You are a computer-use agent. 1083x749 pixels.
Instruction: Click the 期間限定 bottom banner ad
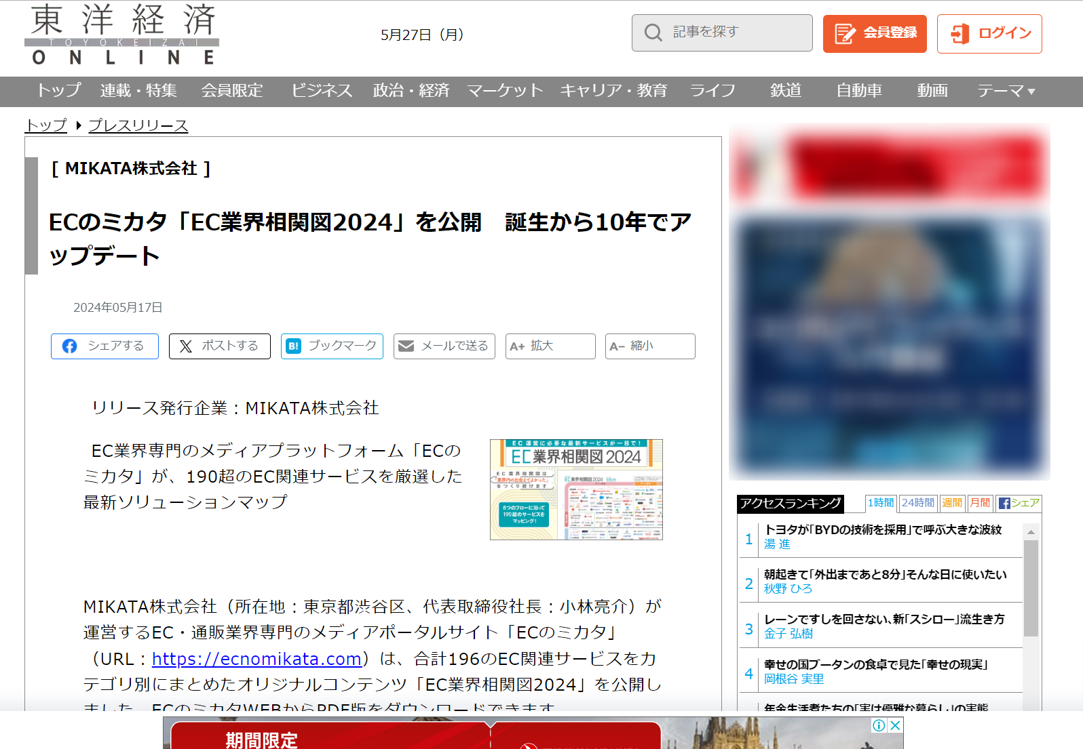[533, 733]
